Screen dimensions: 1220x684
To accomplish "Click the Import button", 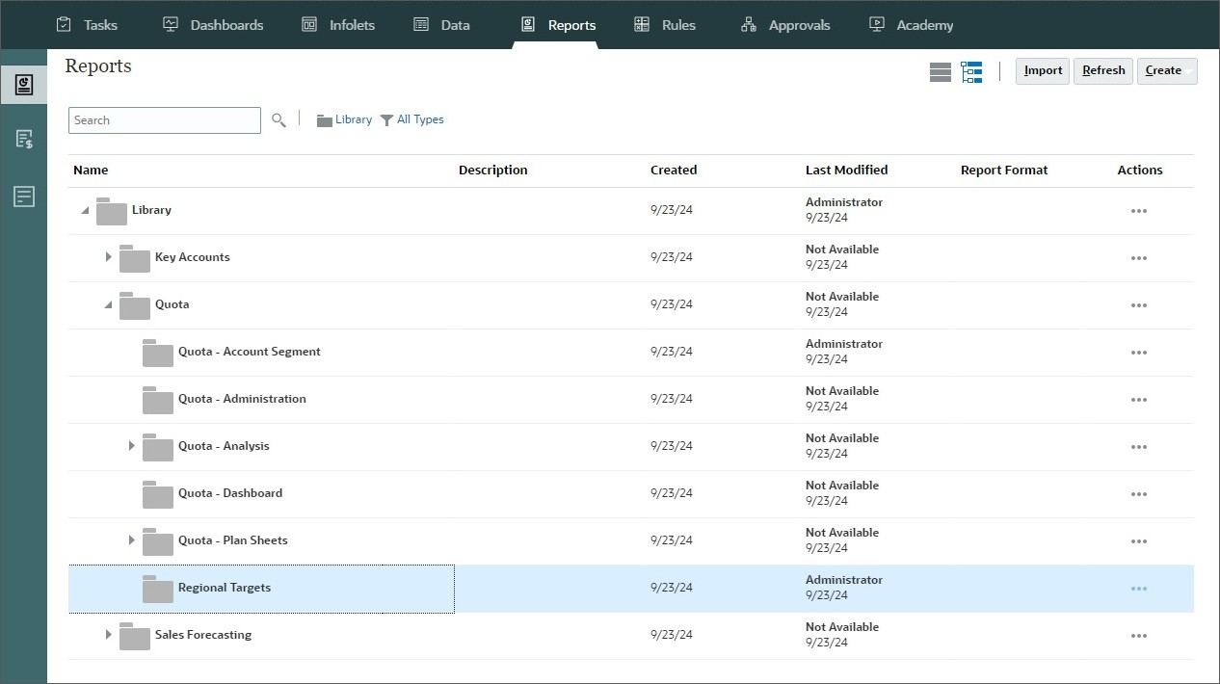I will pos(1042,70).
